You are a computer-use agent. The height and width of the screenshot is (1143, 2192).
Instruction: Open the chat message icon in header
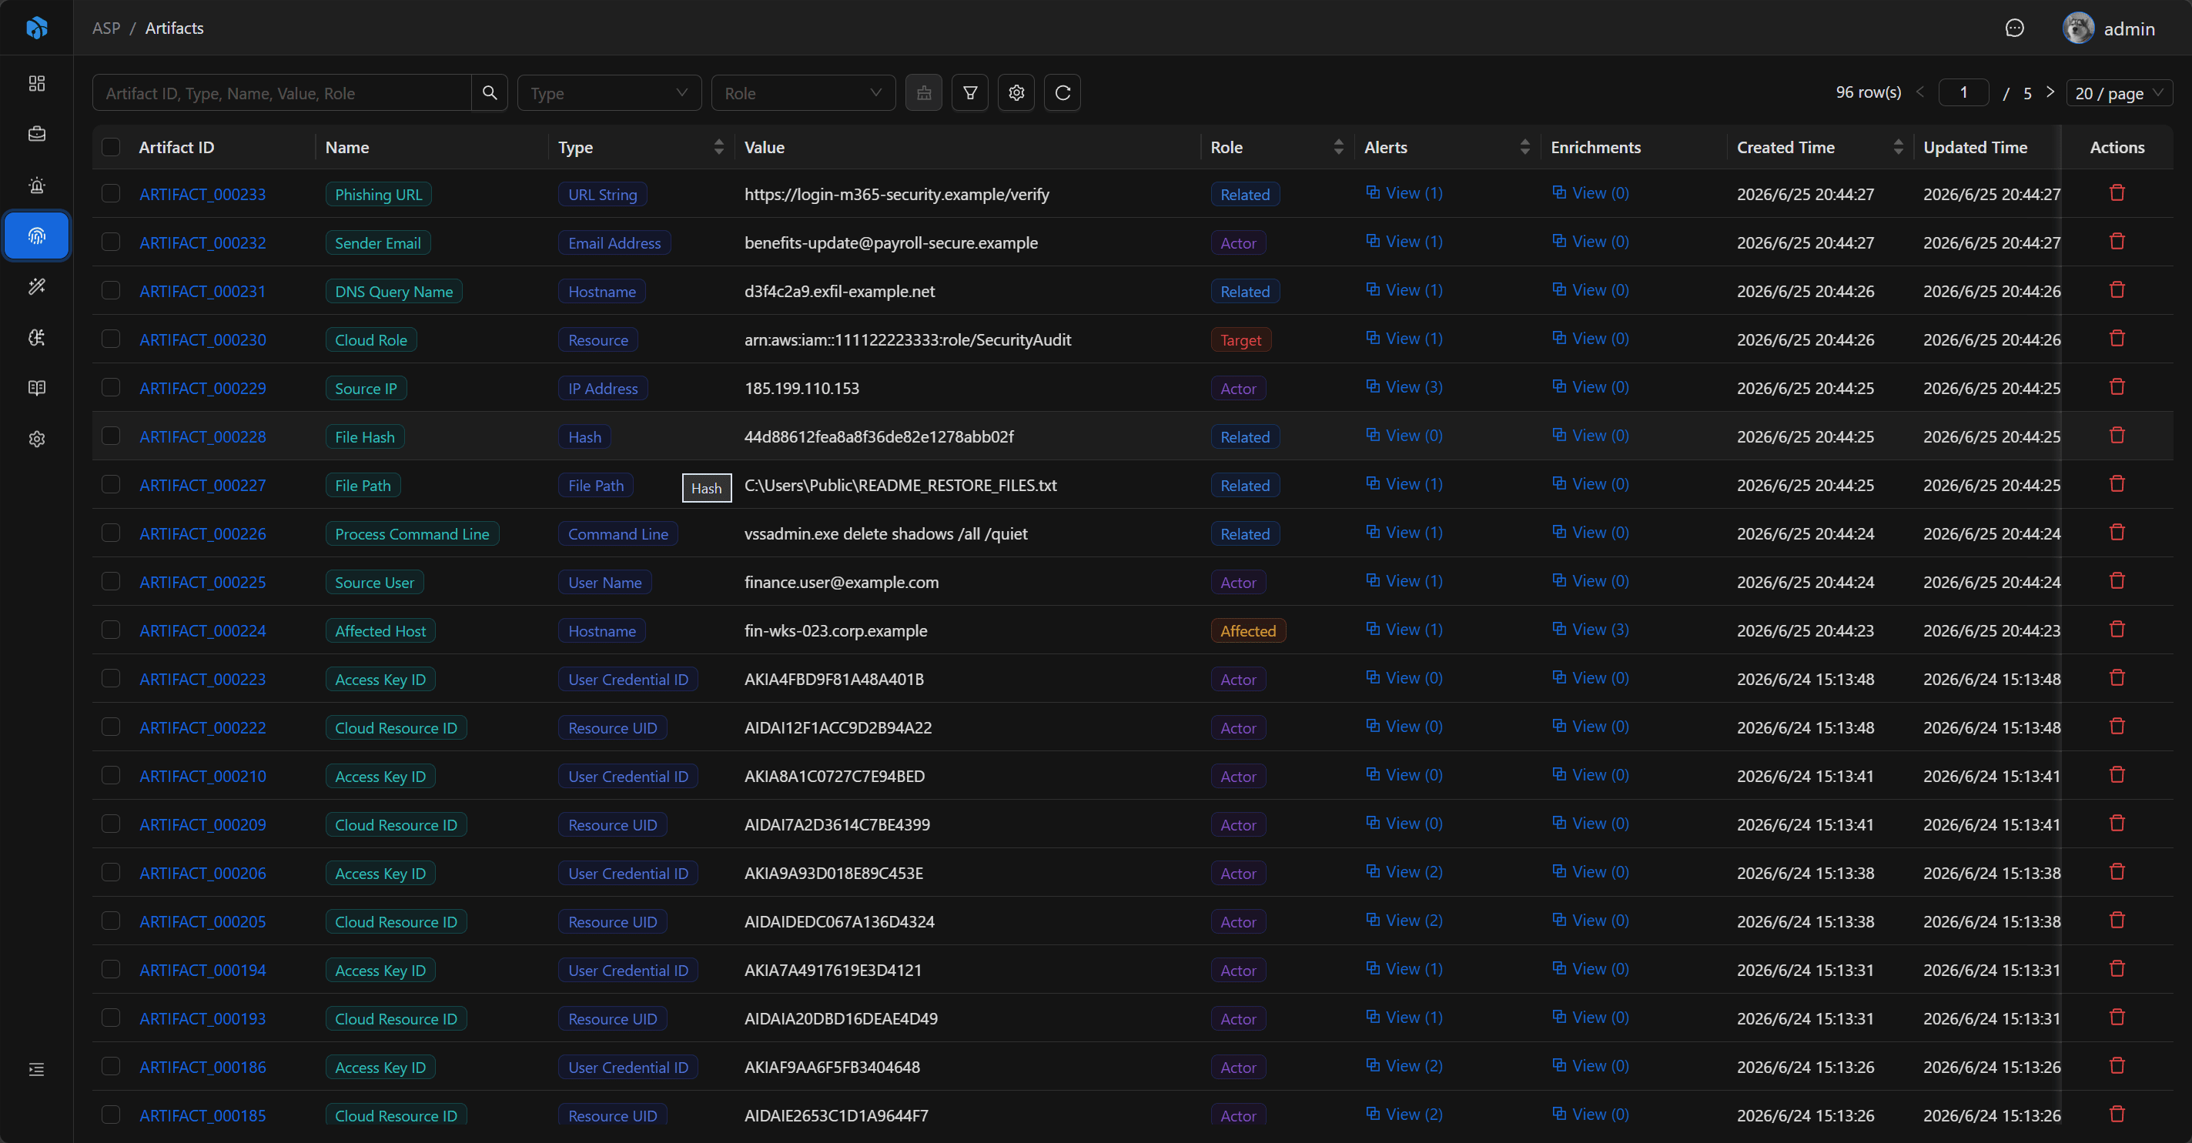tap(2014, 28)
